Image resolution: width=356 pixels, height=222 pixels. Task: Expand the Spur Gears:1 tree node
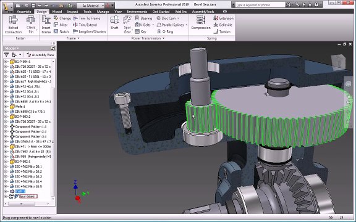tap(6, 196)
